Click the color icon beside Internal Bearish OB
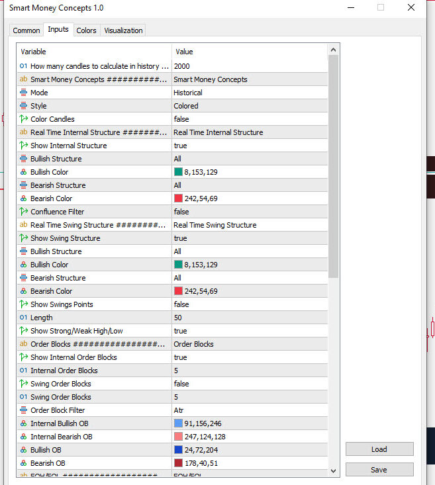Screen dimensions: 435x485 (x=24, y=437)
